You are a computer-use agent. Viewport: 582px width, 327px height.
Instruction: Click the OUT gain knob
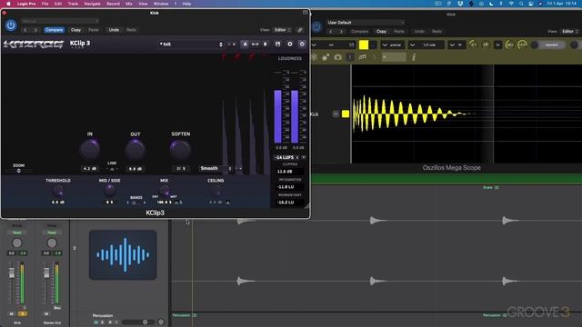pos(135,150)
